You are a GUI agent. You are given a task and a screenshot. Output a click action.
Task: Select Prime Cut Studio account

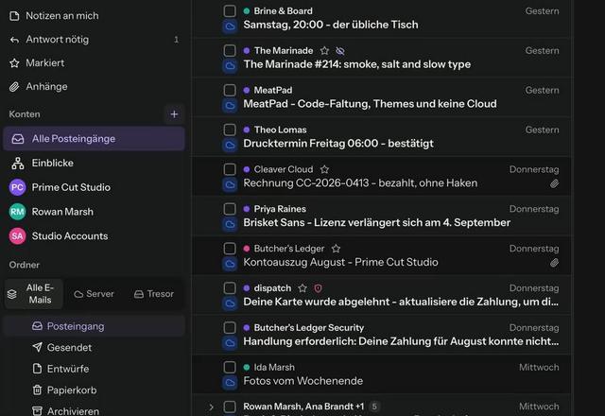94,187
